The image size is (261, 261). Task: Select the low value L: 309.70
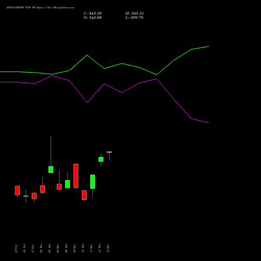click(x=134, y=18)
